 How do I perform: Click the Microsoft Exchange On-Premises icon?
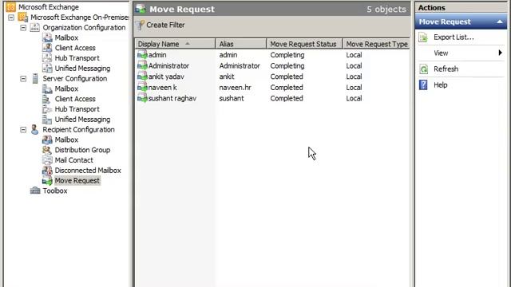pyautogui.click(x=23, y=18)
